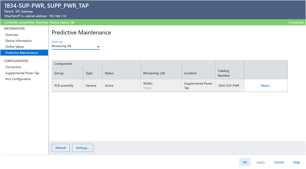Cancel the dialog
The height and width of the screenshot is (169, 306).
[x=279, y=162]
